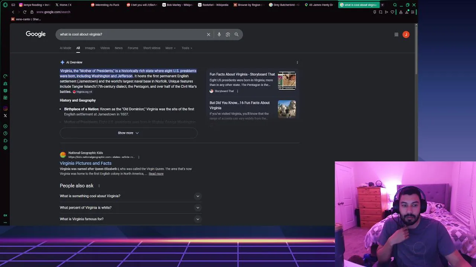This screenshot has width=476, height=267.
Task: Click the 'Read more' link under National Geographic
Action: tap(156, 174)
